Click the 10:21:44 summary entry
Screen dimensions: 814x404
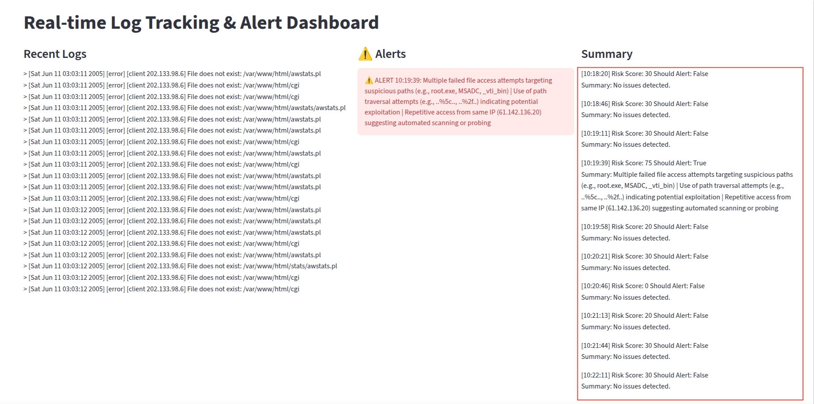pyautogui.click(x=645, y=346)
